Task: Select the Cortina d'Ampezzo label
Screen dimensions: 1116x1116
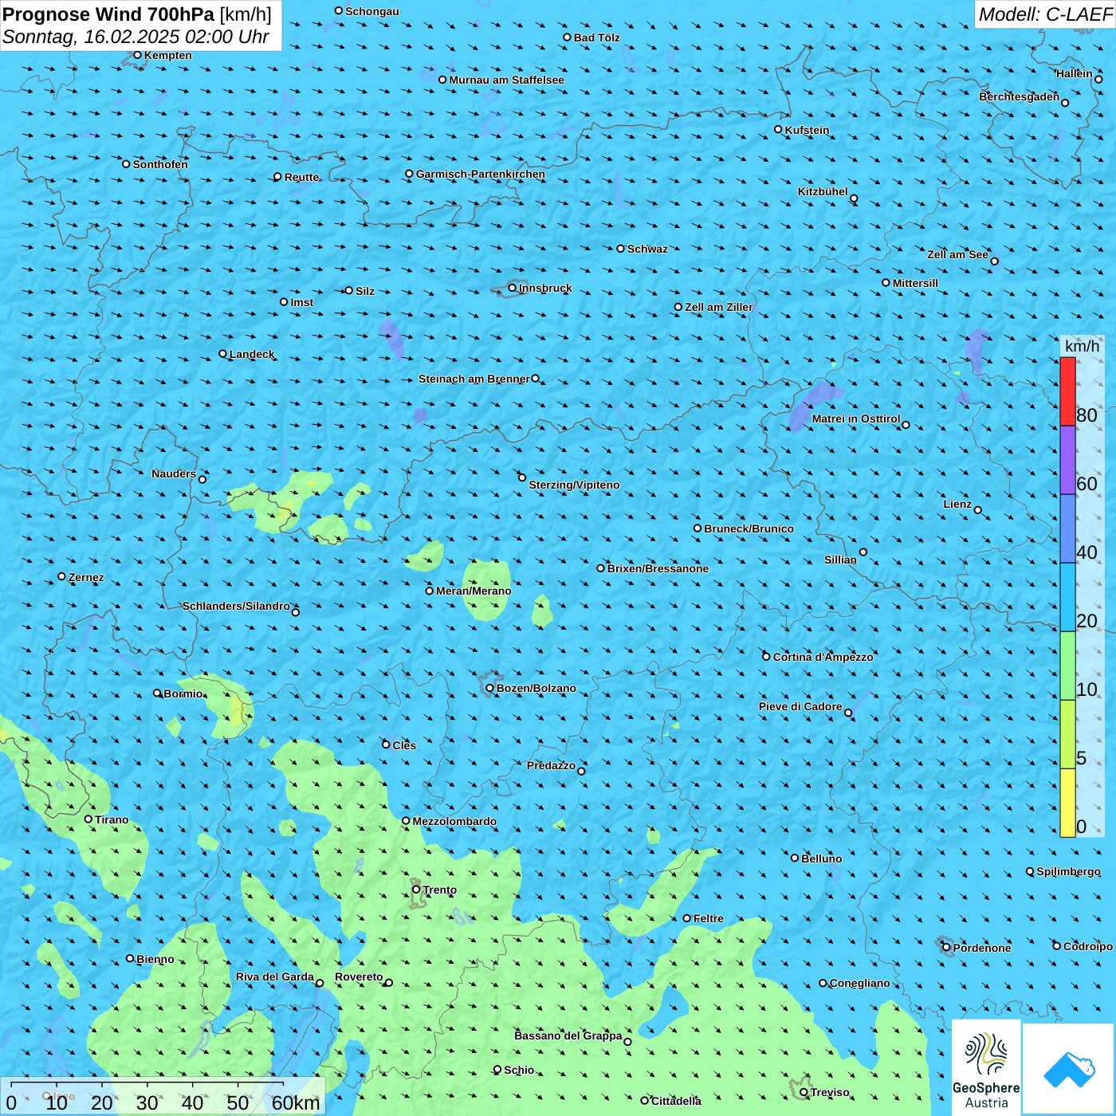Action: point(823,657)
